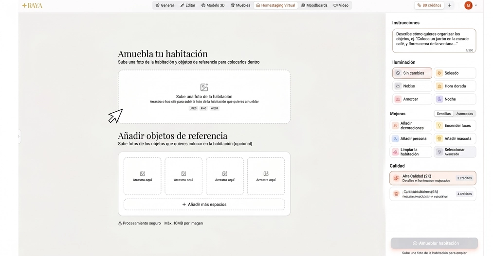Screen dimensions: 493x256
Task: Select Alta Calidad (2K) quality
Action: [x=433, y=178]
